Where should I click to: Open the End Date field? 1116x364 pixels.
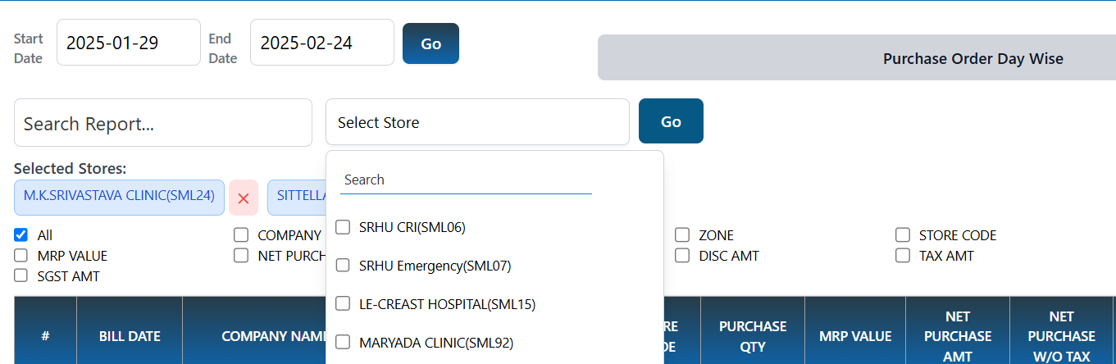[322, 43]
